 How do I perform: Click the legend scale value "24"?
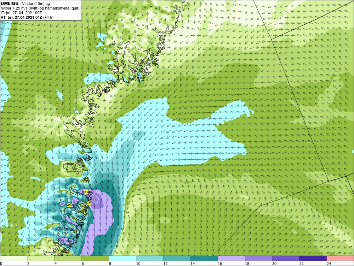tap(329, 264)
